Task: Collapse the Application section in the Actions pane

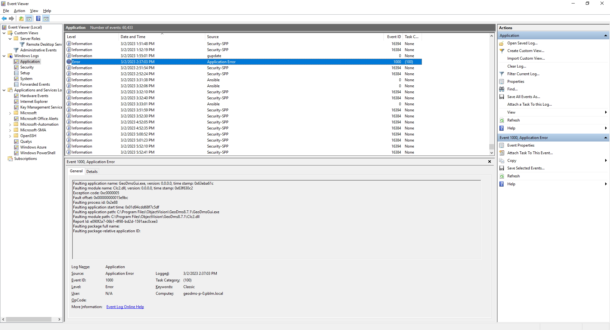Action: [x=606, y=35]
